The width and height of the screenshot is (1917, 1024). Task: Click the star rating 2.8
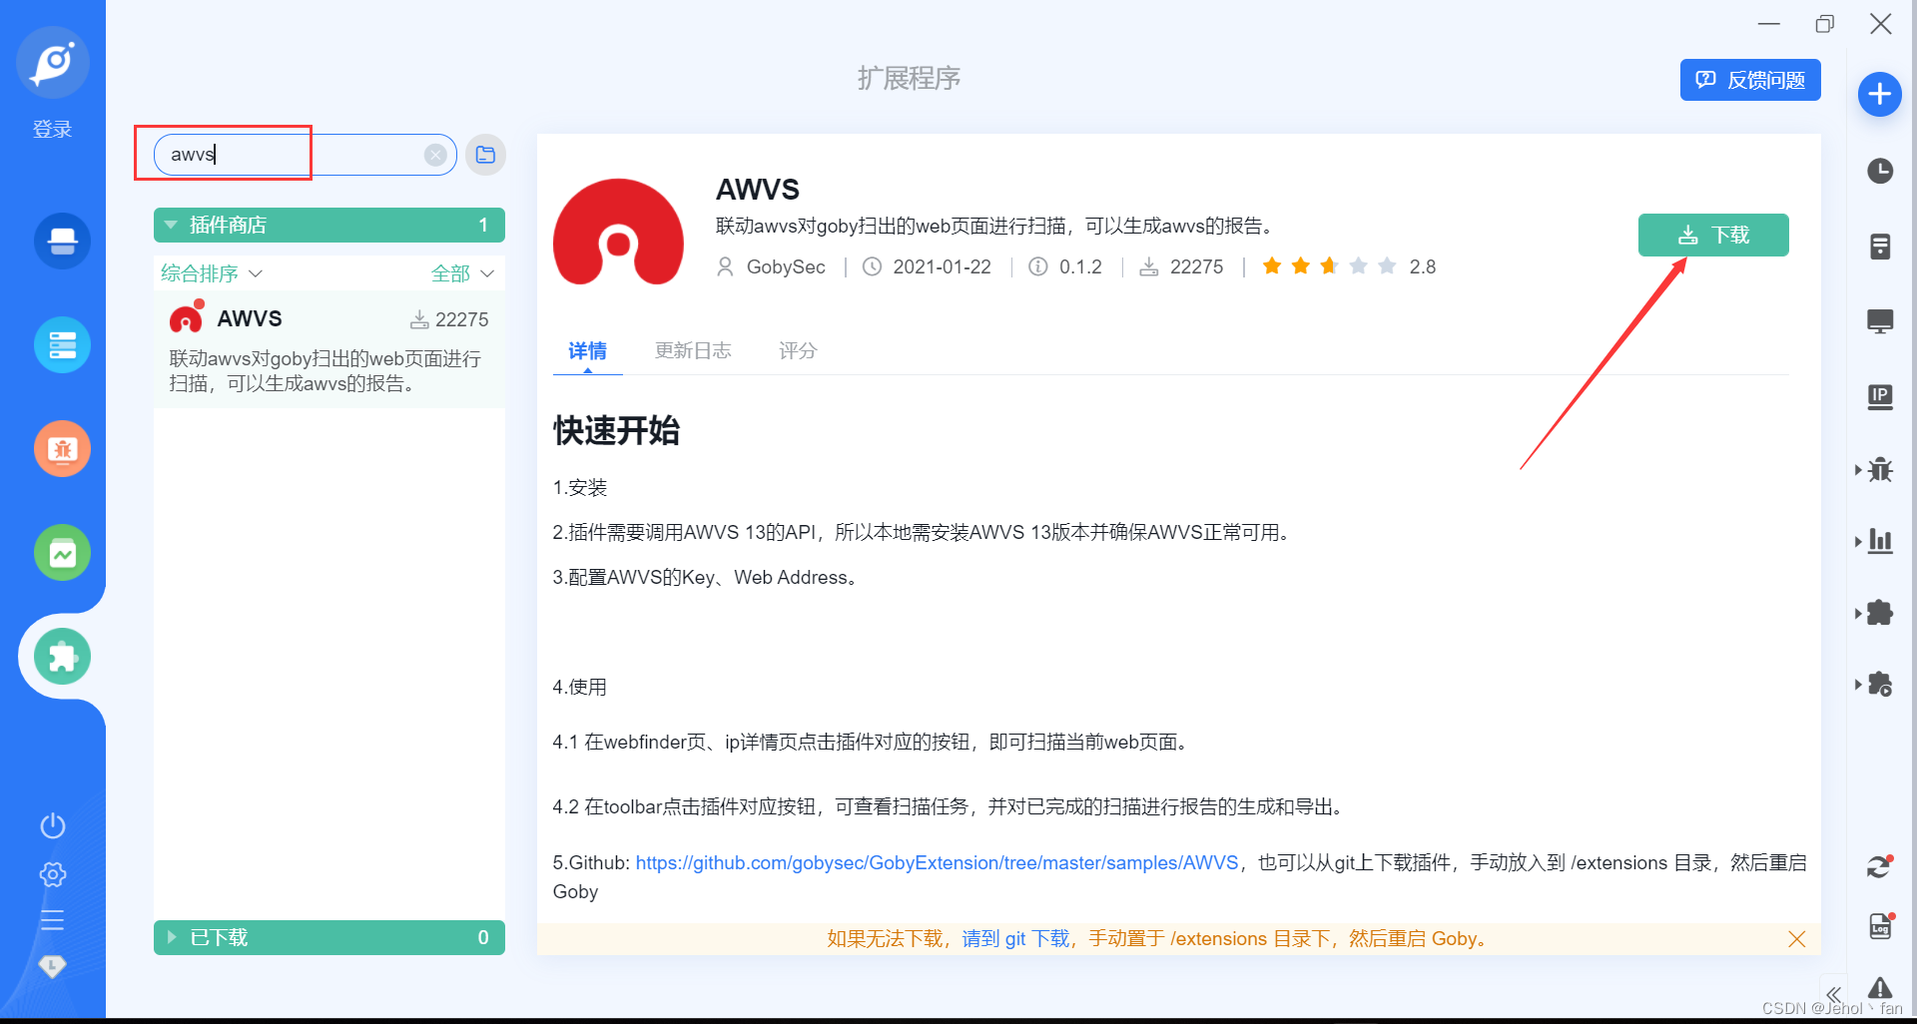[1348, 266]
